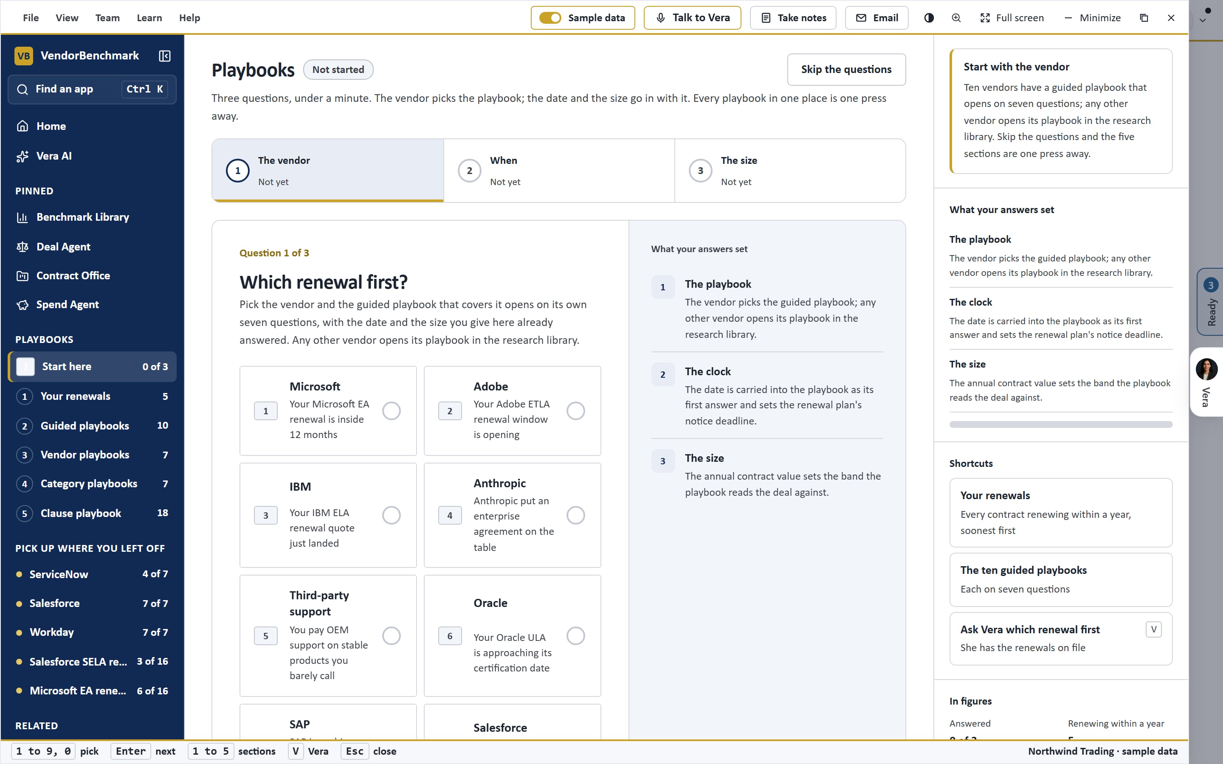Click the answers progress bar in the right panel
Screen dimensions: 1223x764
[x=1061, y=424]
